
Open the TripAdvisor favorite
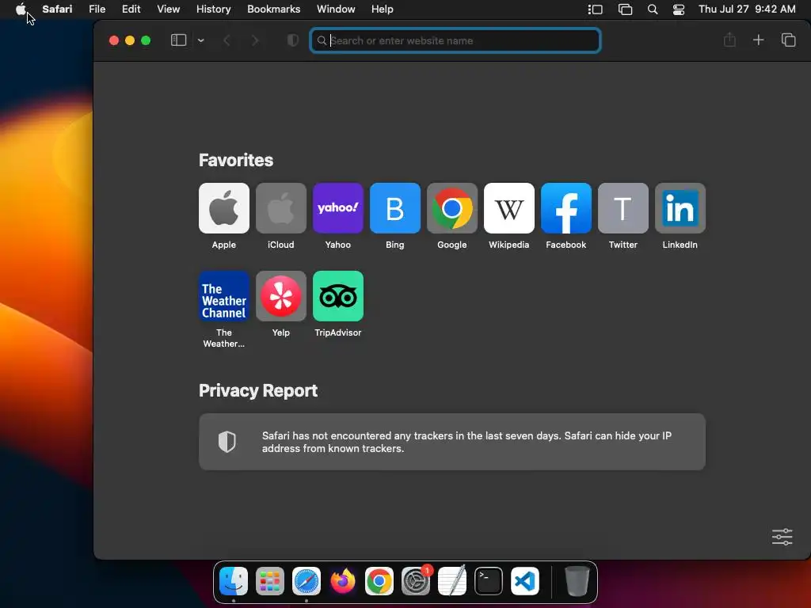point(337,296)
